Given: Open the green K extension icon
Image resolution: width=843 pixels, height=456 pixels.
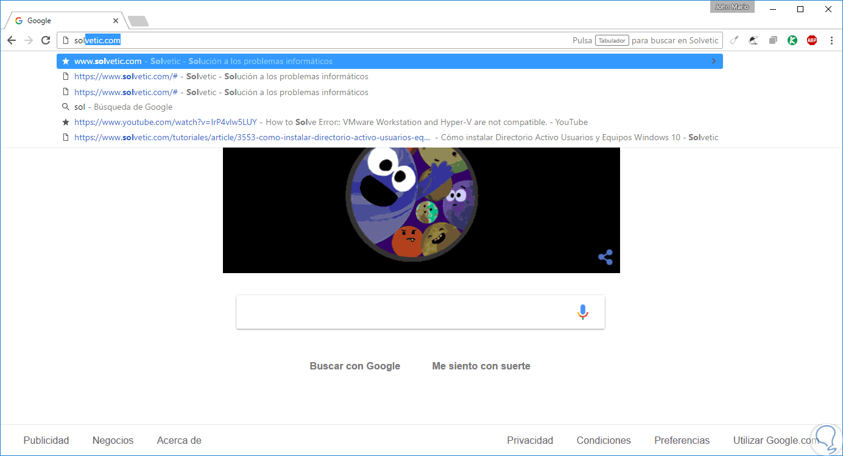Looking at the screenshot, I should (x=792, y=40).
